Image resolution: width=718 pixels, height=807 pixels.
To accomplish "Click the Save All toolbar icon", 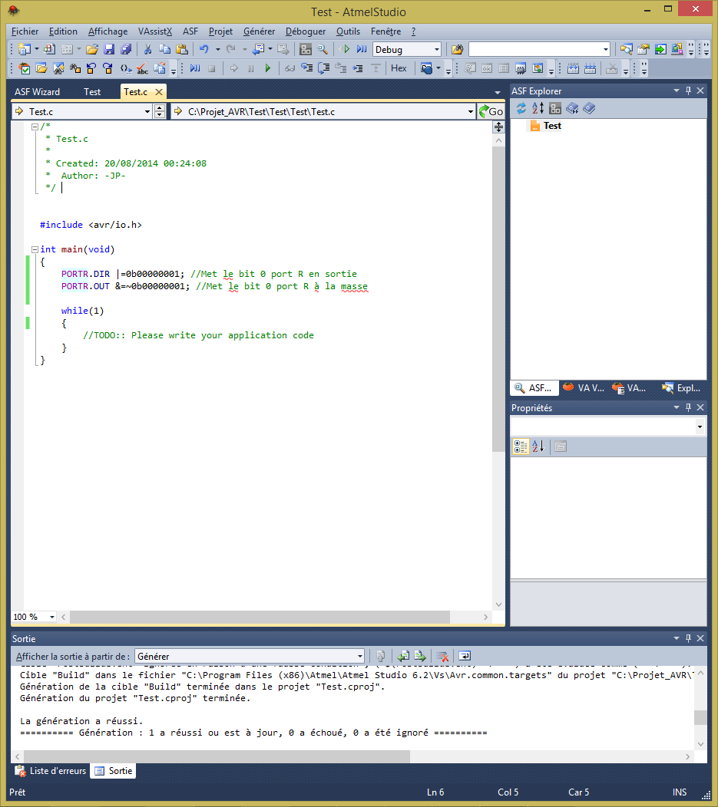I will coord(126,49).
